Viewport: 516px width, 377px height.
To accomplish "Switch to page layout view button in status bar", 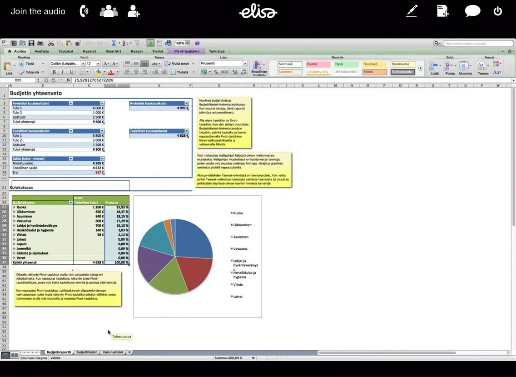I will pos(15,355).
